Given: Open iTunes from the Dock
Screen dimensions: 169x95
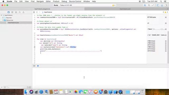Looking at the screenshot, I should pyautogui.click(x=91, y=92).
